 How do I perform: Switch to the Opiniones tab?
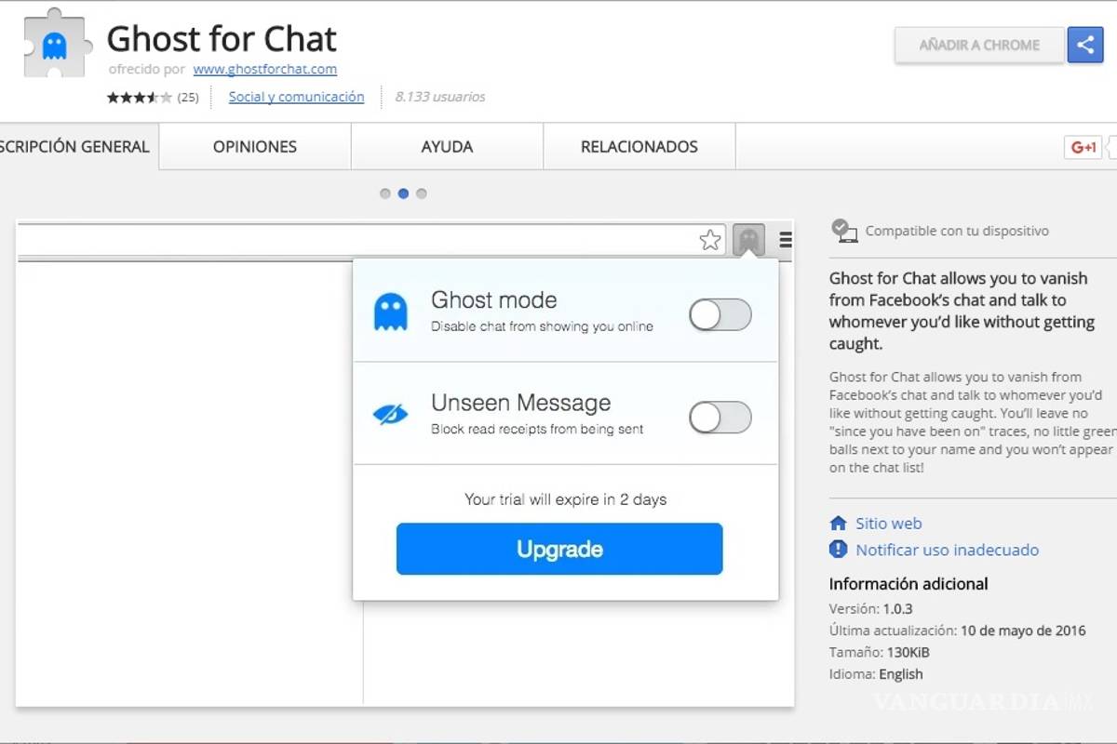pyautogui.click(x=255, y=146)
